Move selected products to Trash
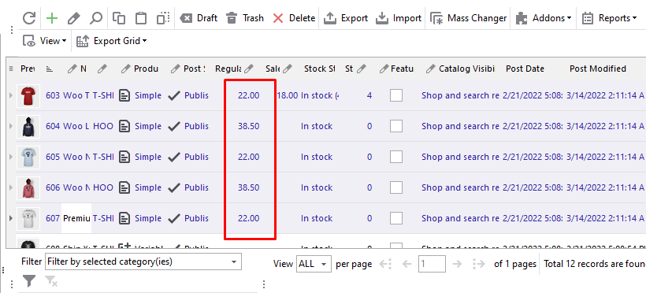Screen dimensions: 646x293 click(245, 18)
